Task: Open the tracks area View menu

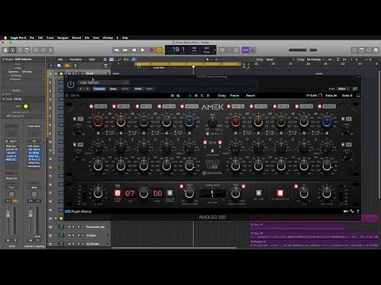Action: (x=92, y=59)
